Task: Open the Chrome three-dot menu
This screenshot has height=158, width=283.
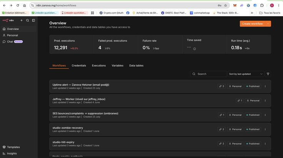Action: [279, 5]
